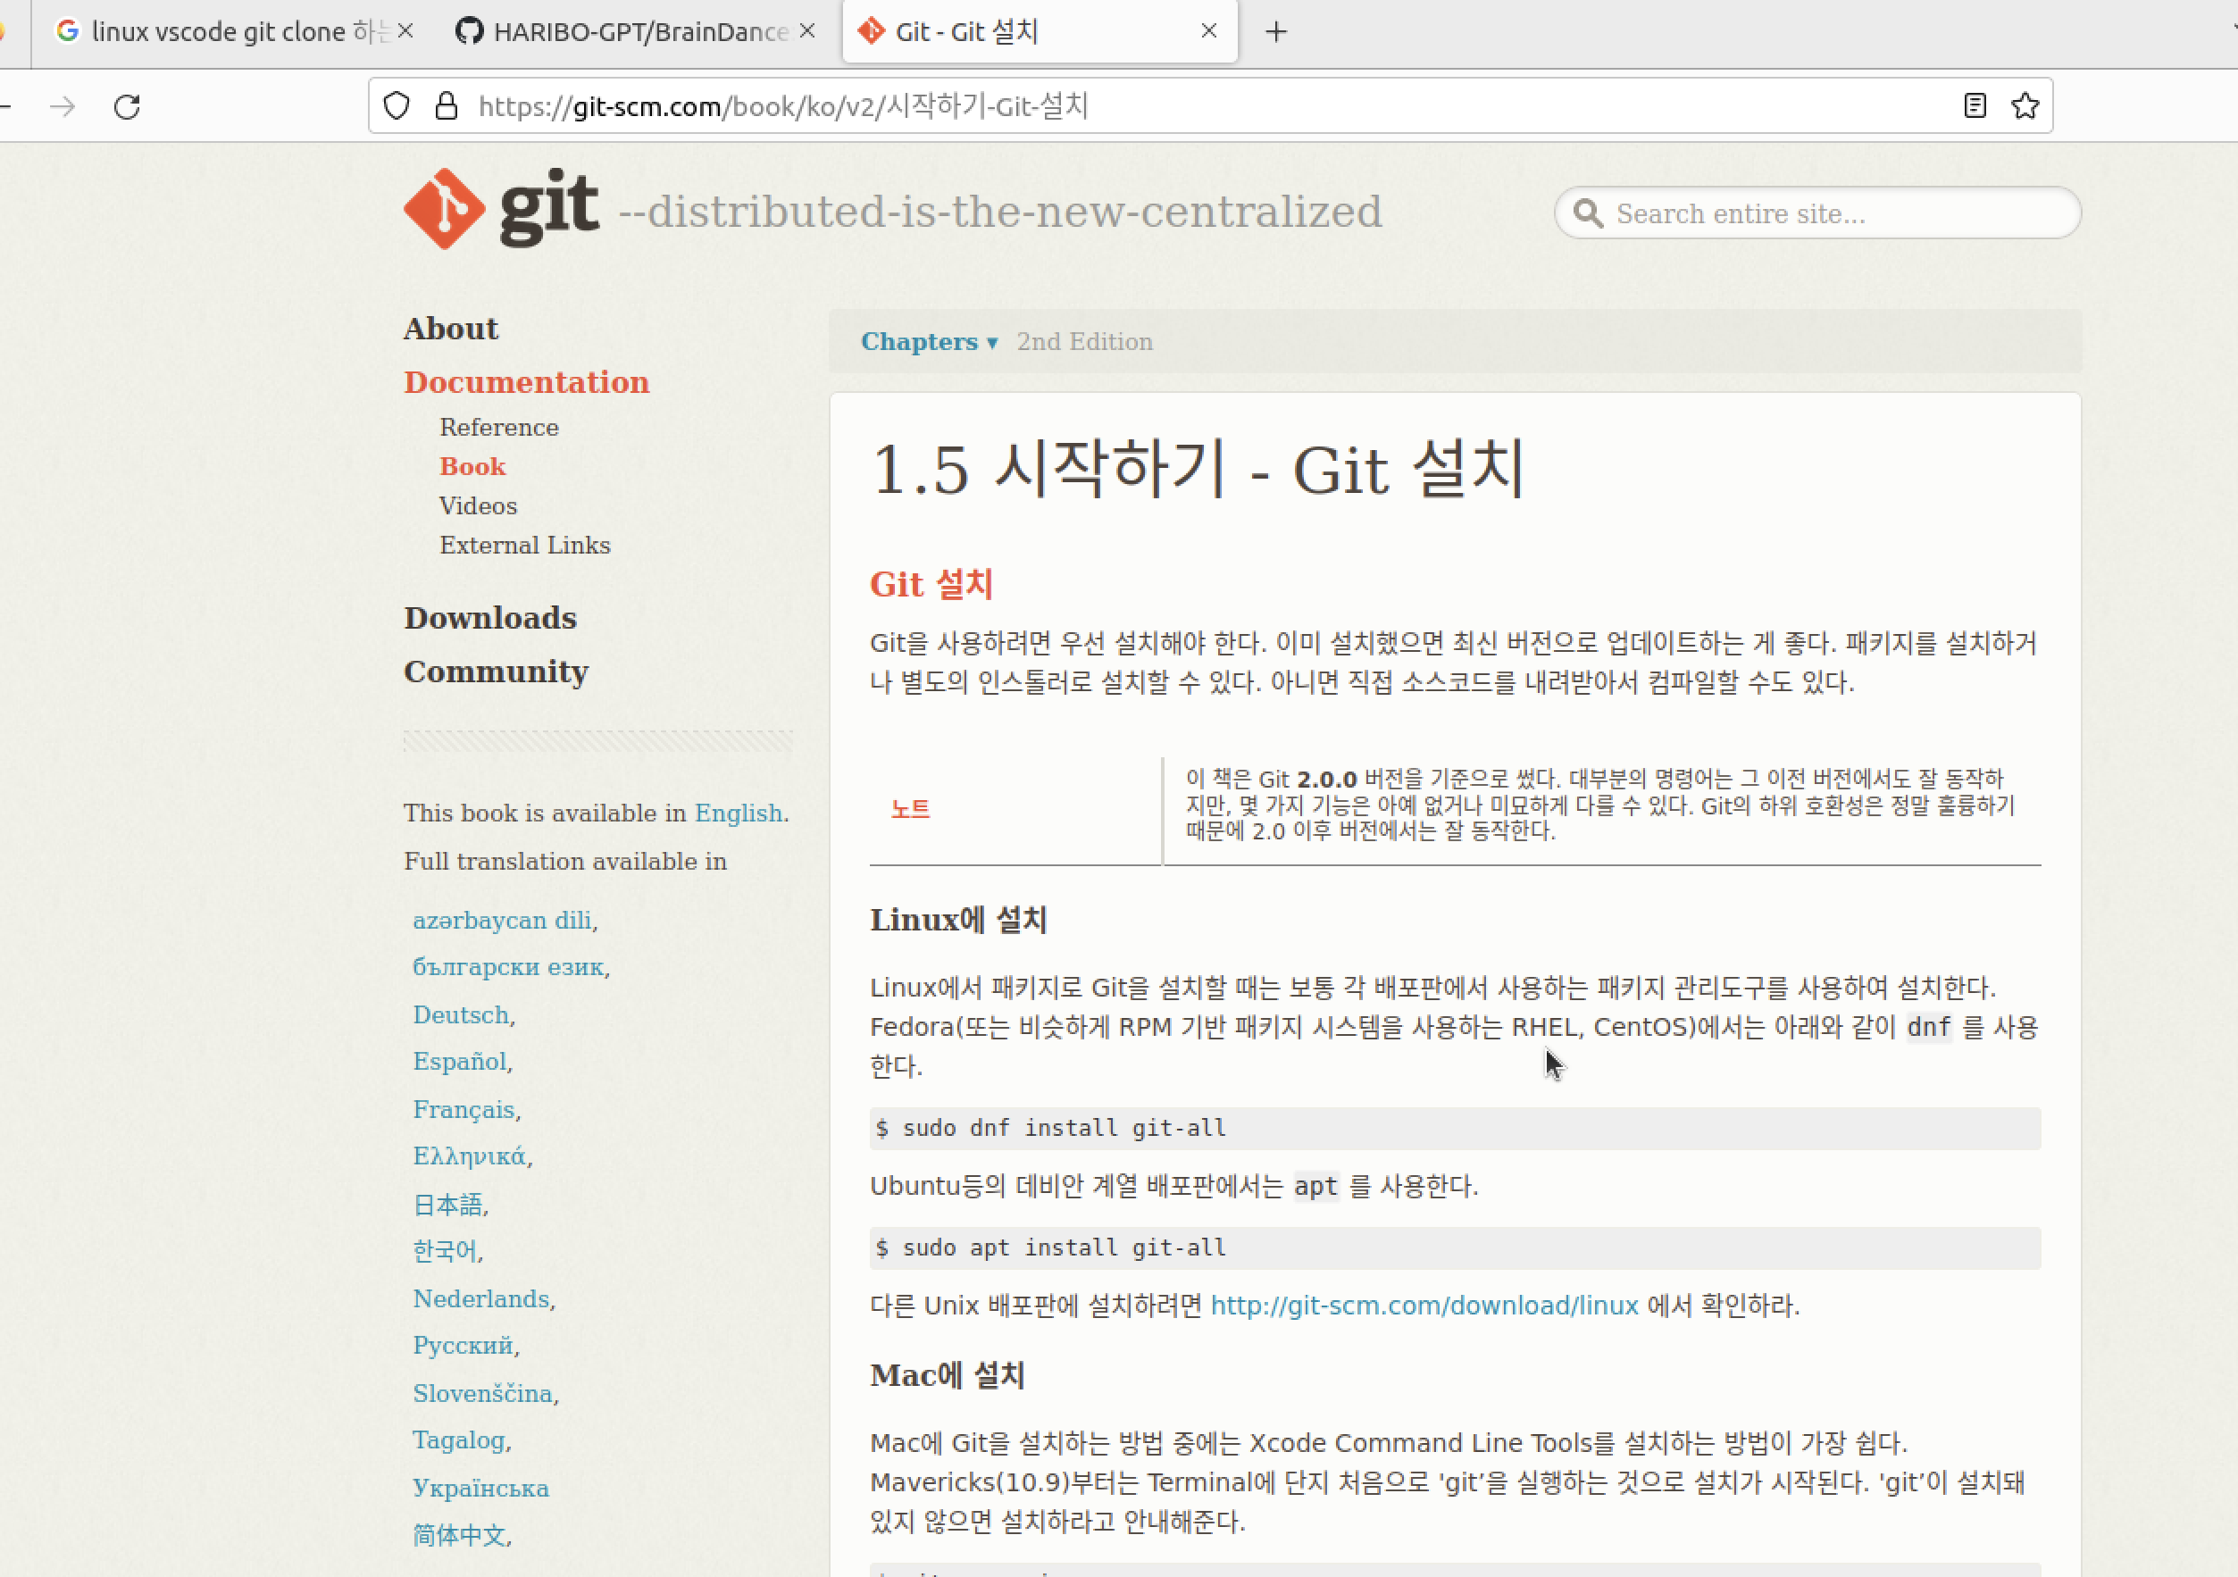Select Français translation
The height and width of the screenshot is (1577, 2238).
[463, 1109]
